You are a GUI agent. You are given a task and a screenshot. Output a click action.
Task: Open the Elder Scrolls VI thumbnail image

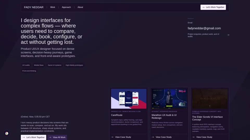tap(210, 99)
